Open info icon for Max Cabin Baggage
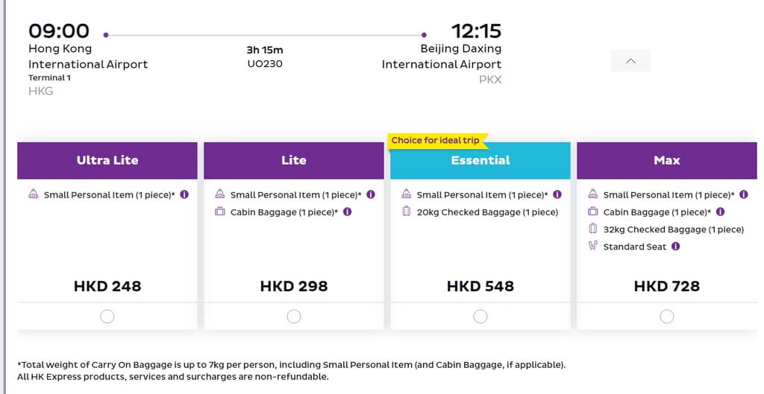This screenshot has height=394, width=764. click(x=721, y=212)
